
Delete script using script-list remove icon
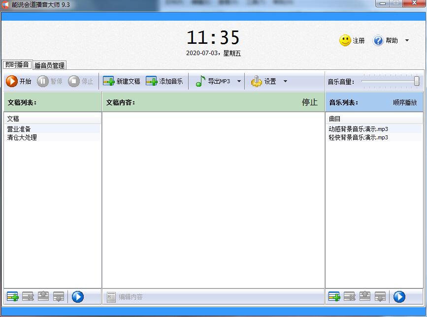(28, 297)
